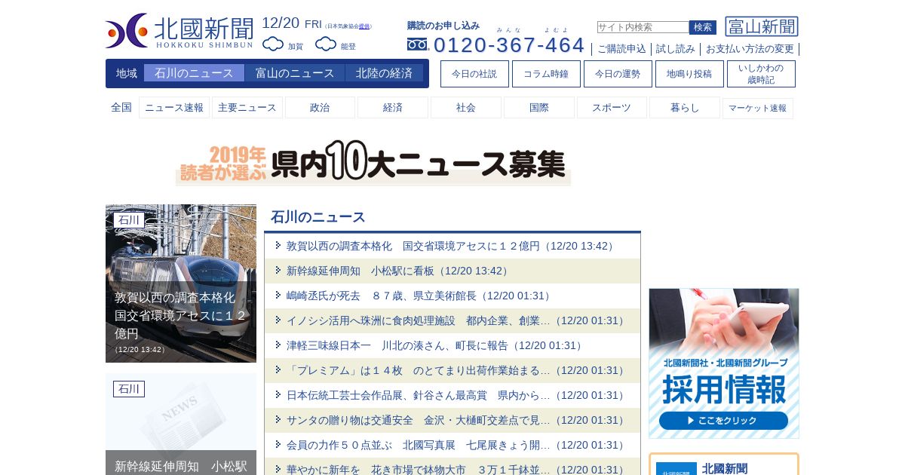The width and height of the screenshot is (905, 475).
Task: Select the 富山のニュース tab
Action: pos(295,73)
